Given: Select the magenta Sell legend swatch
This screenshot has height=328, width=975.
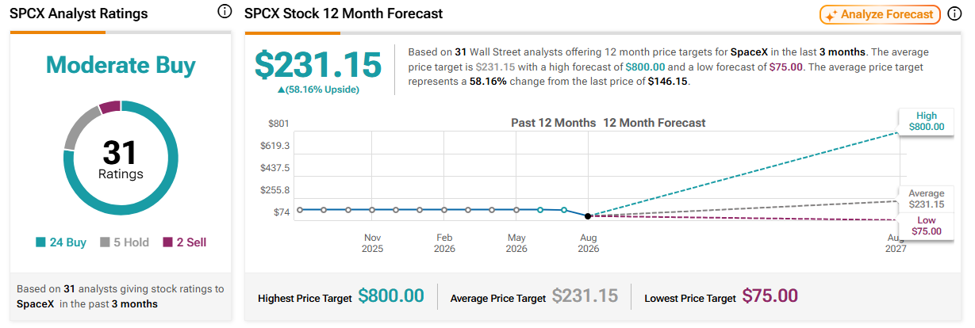Looking at the screenshot, I should point(167,242).
